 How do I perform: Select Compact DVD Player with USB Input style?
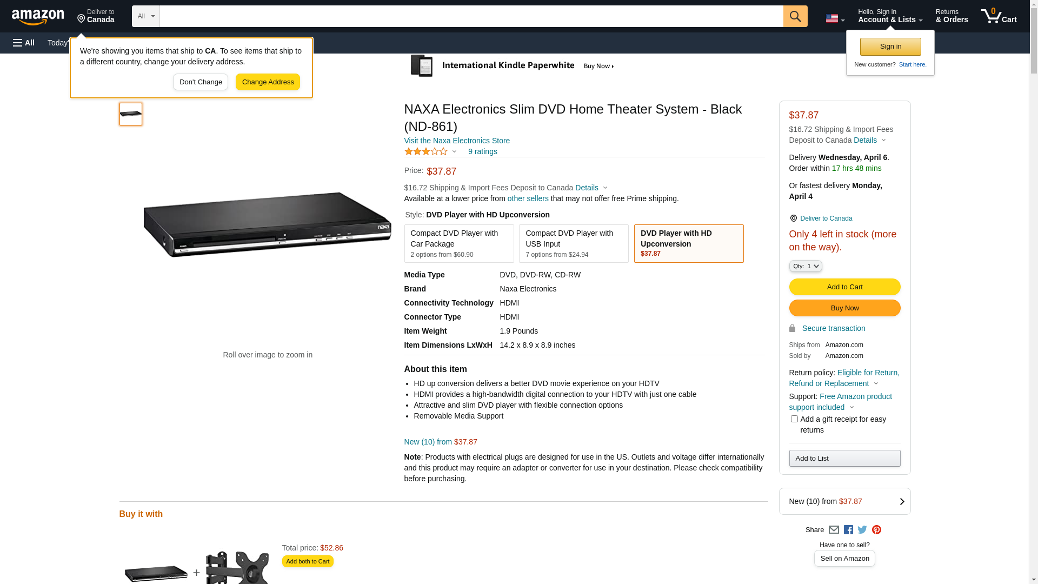[x=573, y=243]
